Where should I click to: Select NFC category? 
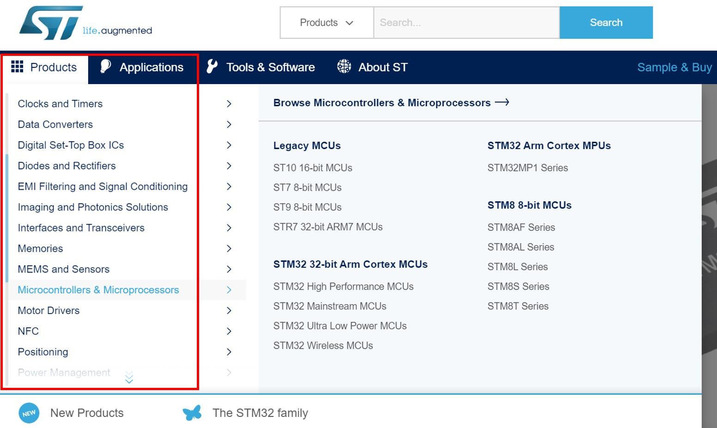28,331
